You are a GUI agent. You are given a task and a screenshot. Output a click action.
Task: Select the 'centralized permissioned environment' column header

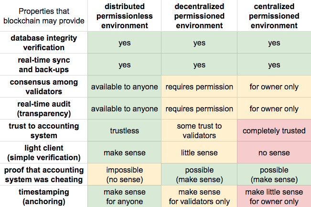(274, 16)
